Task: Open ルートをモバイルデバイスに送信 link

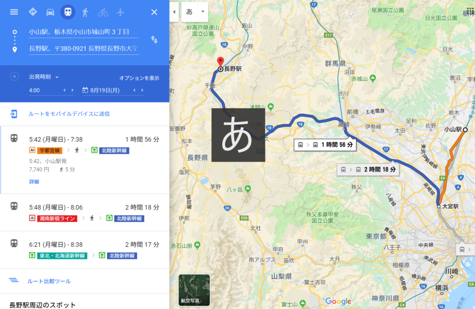Action: tap(69, 114)
